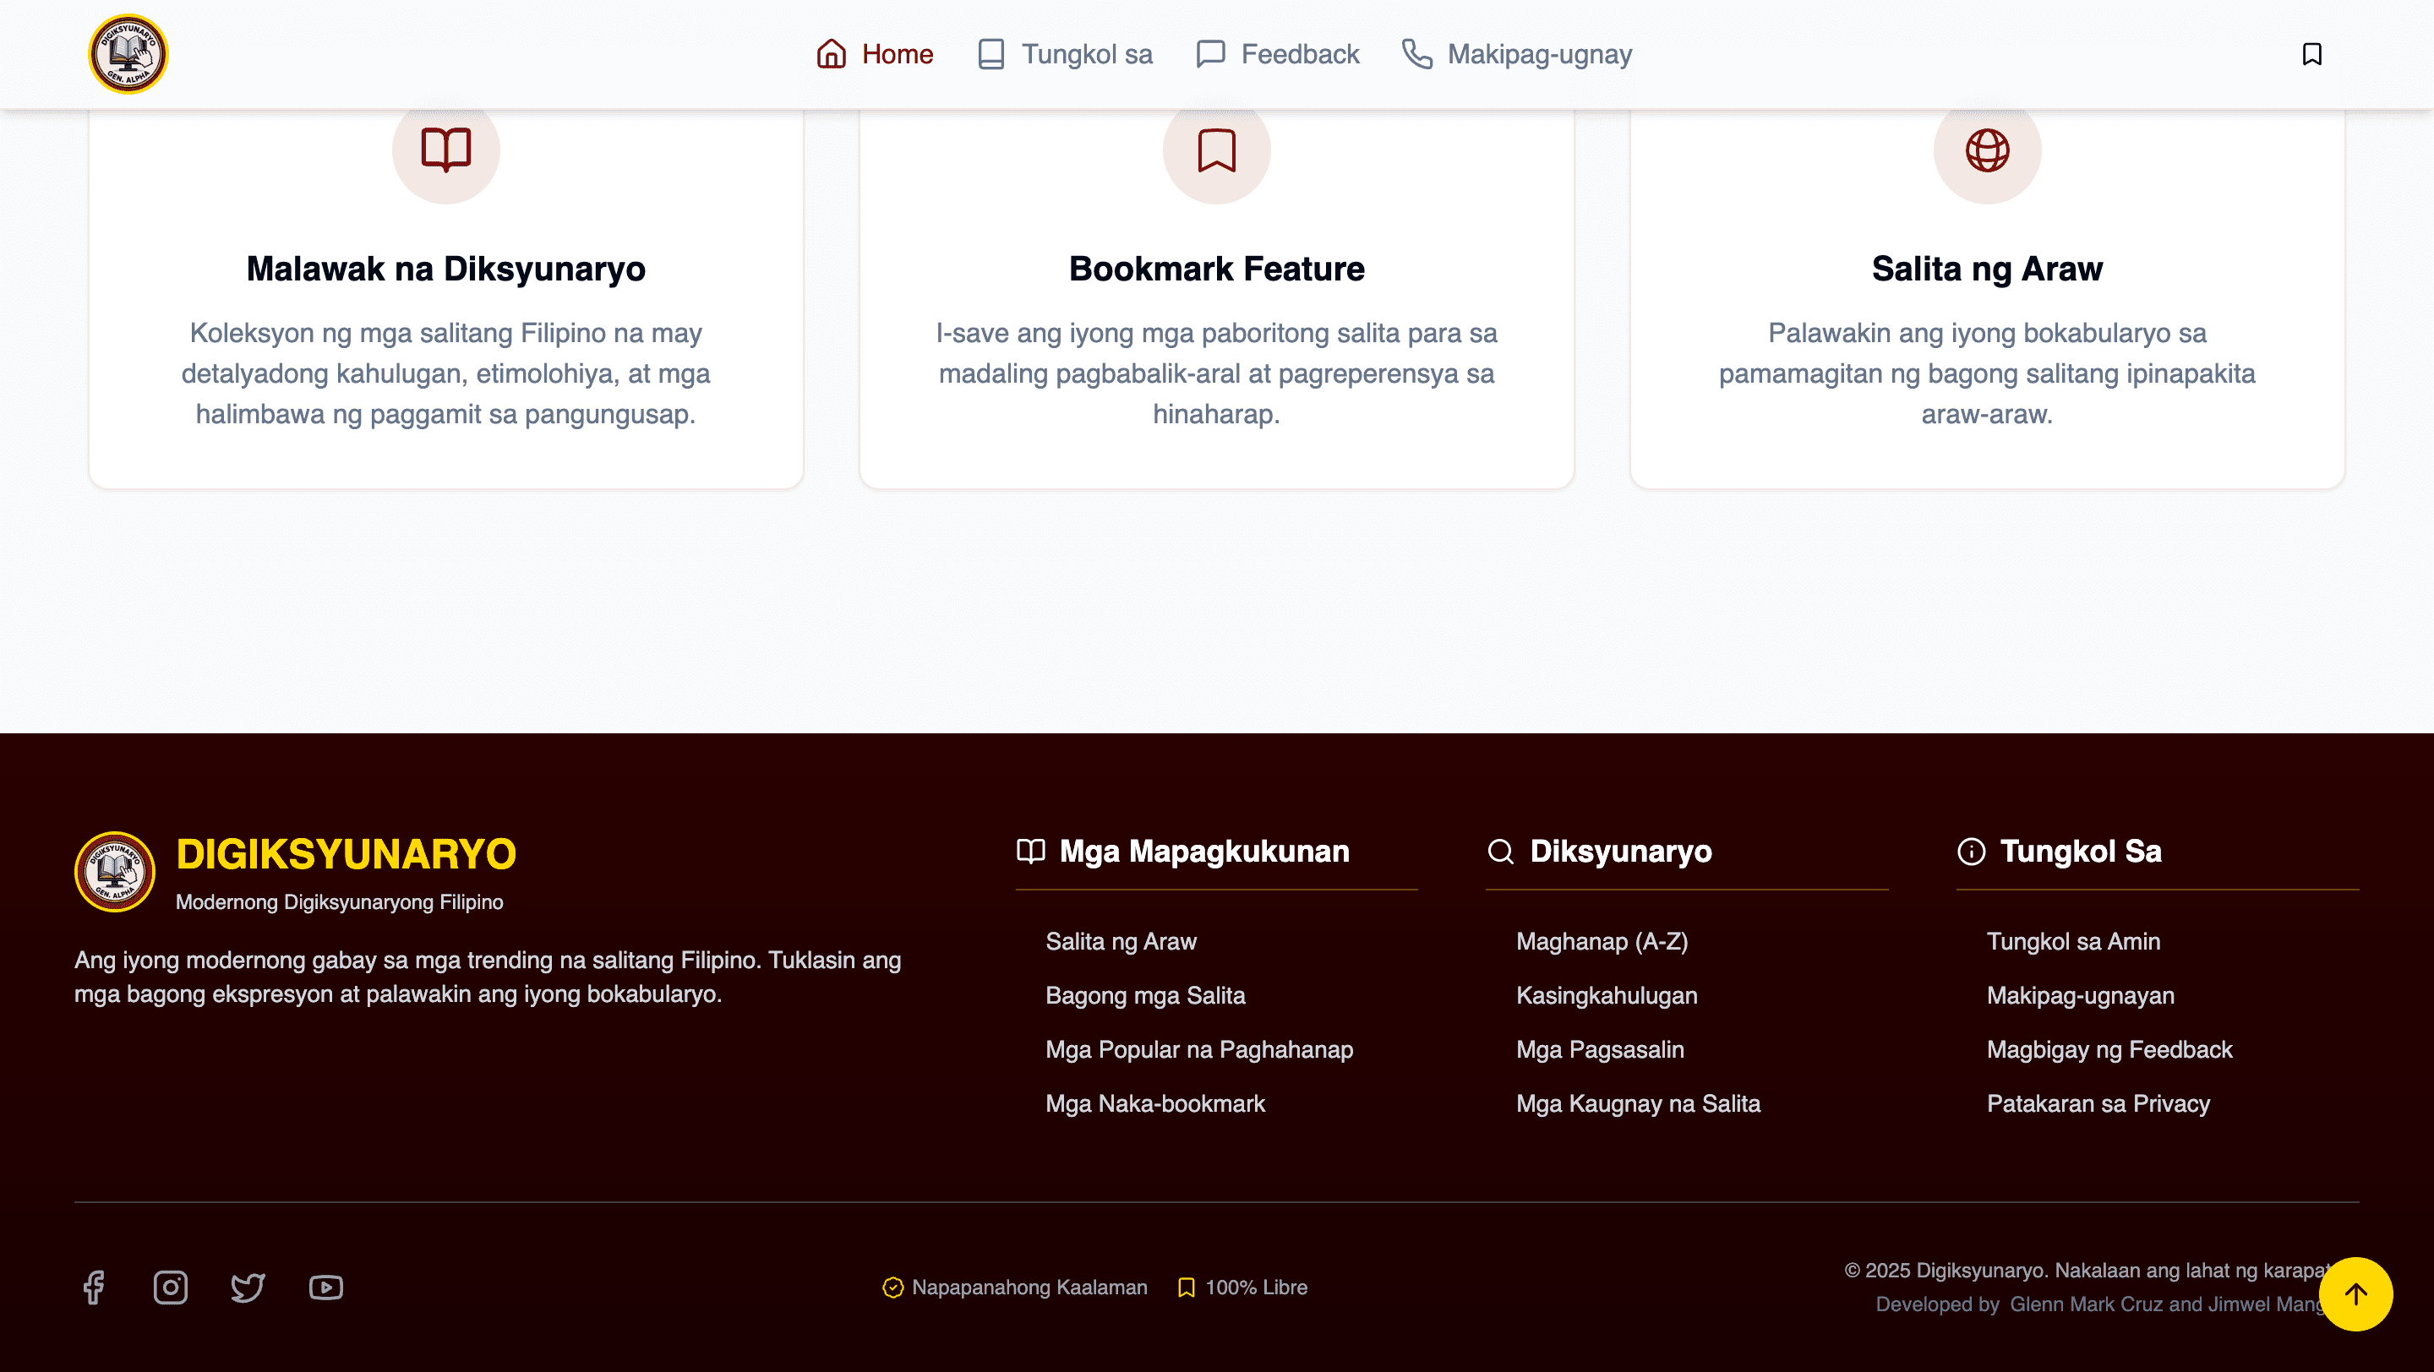Open Patakaran sa Privacy page
The height and width of the screenshot is (1372, 2434).
pos(2098,1102)
